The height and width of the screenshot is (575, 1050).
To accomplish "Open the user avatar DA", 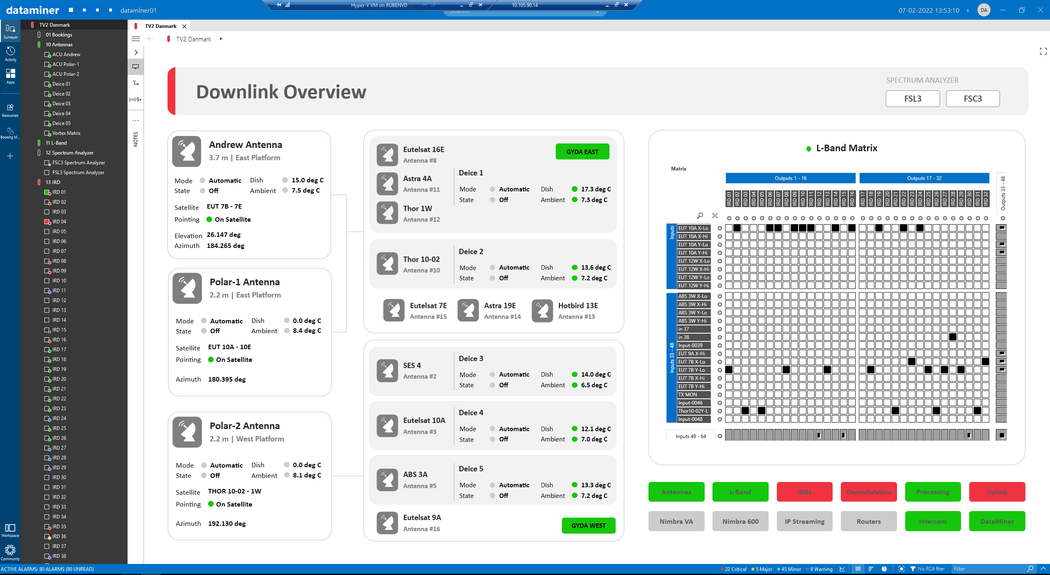I will click(x=984, y=10).
